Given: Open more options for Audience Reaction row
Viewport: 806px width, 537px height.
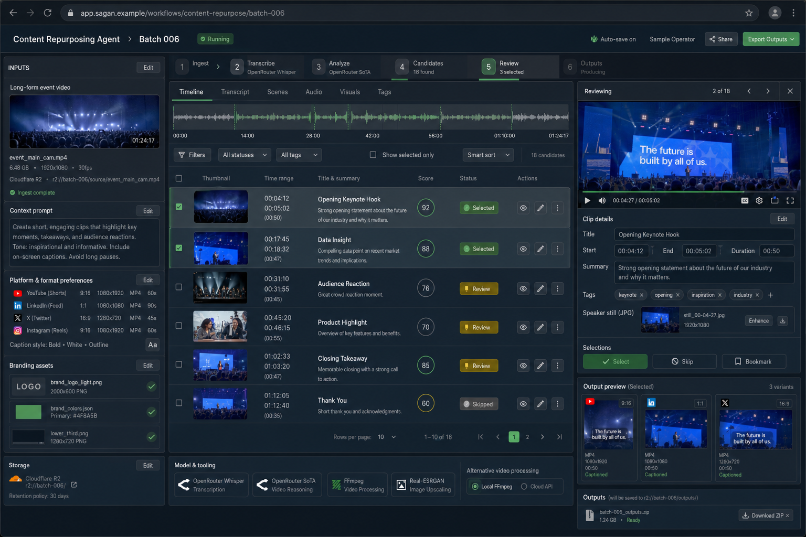Looking at the screenshot, I should coord(557,289).
